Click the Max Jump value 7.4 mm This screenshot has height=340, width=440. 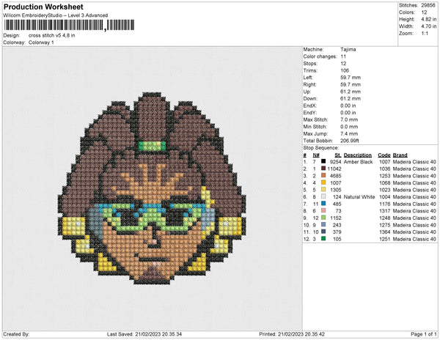click(x=349, y=133)
